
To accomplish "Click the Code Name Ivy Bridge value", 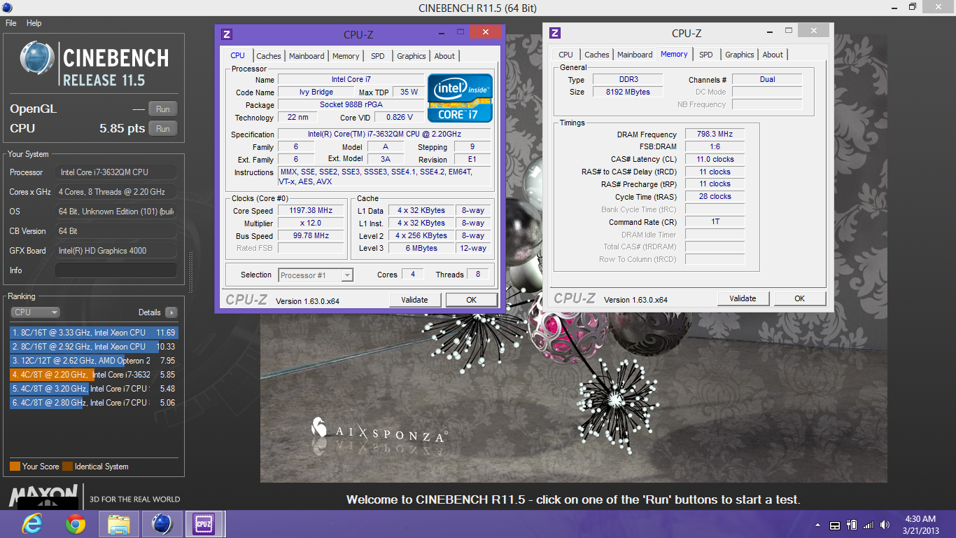I will [316, 92].
